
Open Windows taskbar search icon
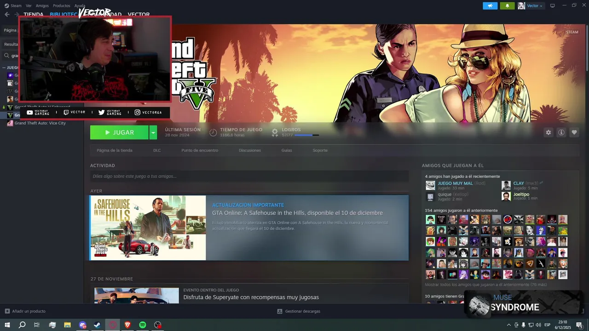(x=22, y=325)
